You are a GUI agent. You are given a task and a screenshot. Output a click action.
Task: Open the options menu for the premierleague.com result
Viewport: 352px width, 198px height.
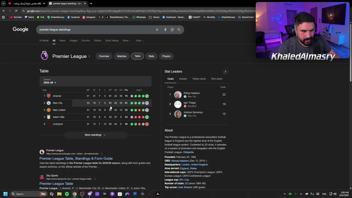[x=102, y=154]
